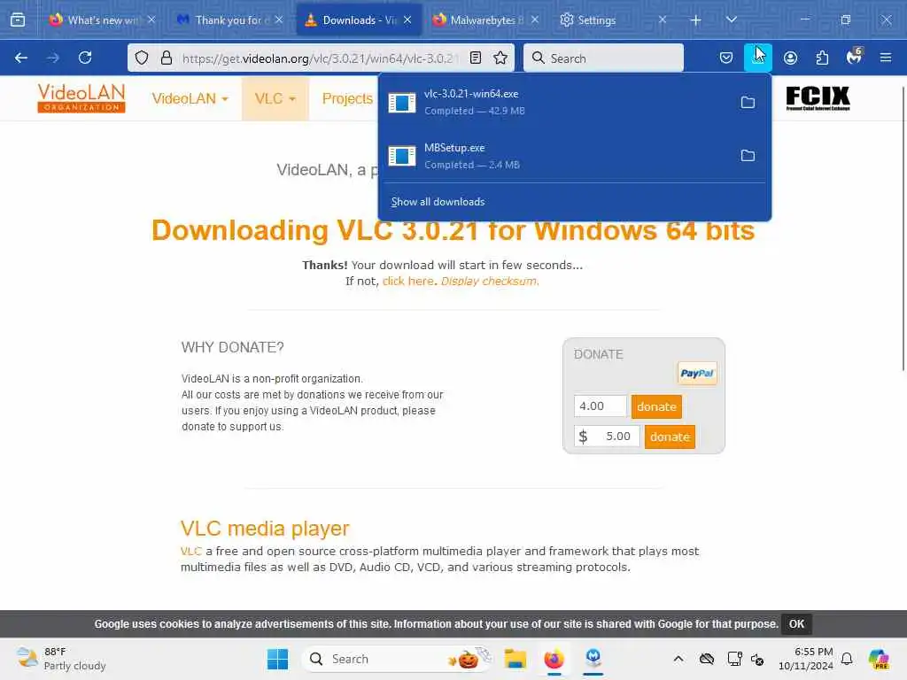This screenshot has height=680, width=907.
Task: Edit the 5.00 dollar donation field
Action: [607, 436]
